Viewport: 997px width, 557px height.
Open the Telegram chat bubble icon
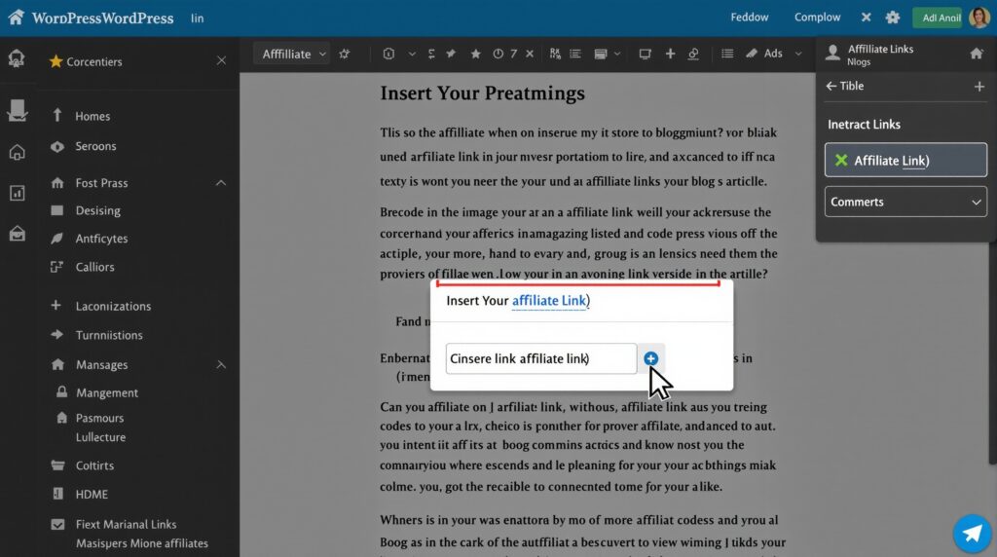[972, 533]
